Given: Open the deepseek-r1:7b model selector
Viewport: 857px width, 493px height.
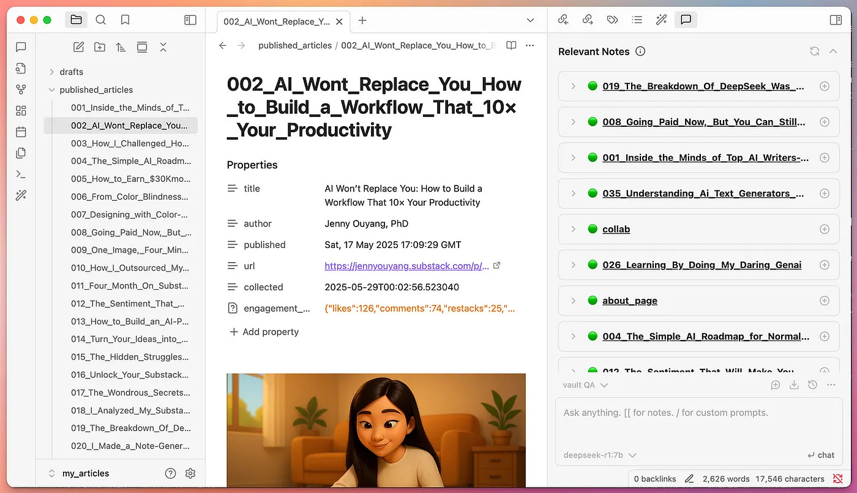Looking at the screenshot, I should (x=600, y=455).
